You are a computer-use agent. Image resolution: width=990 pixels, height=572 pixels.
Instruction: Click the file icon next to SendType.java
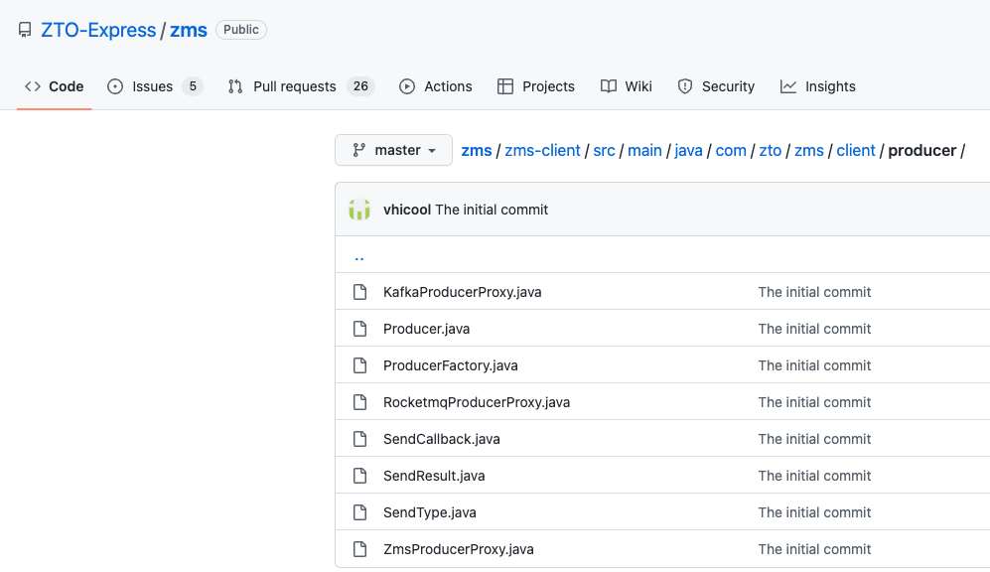[x=361, y=512]
